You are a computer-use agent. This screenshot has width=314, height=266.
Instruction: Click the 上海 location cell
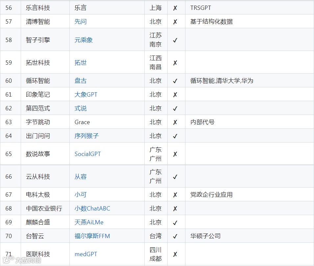[x=156, y=8]
